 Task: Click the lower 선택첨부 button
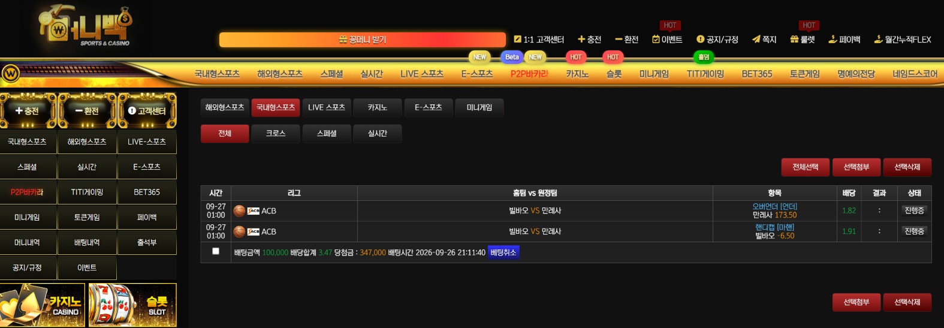point(856,302)
